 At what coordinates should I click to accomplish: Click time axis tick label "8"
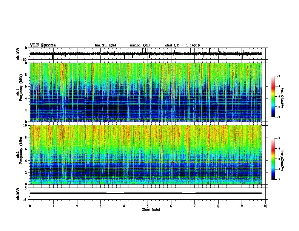218,206
